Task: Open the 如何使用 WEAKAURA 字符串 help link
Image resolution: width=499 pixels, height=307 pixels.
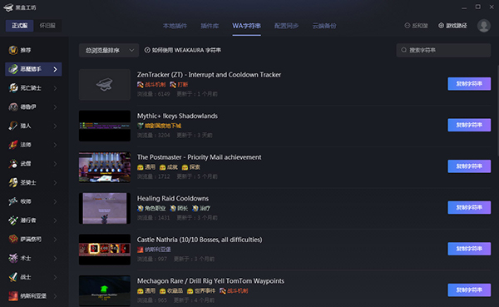Action: [x=183, y=50]
